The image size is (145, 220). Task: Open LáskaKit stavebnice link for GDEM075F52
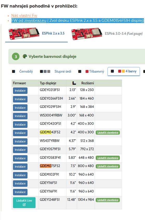coord(108,166)
